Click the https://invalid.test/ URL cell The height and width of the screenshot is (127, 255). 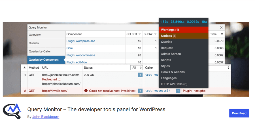click(55, 91)
